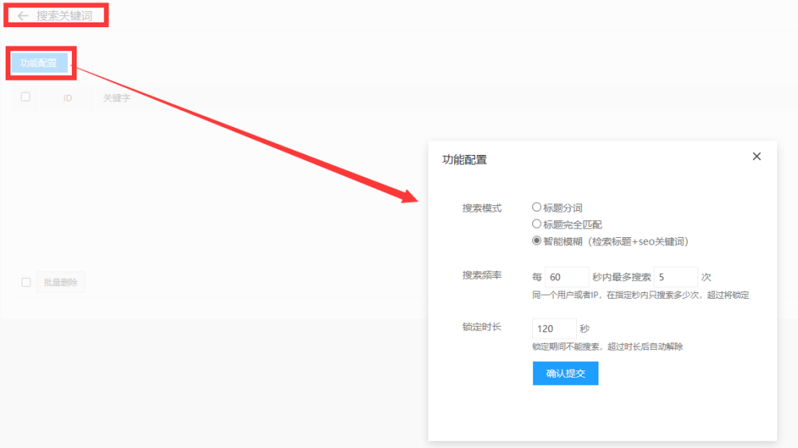Select the 标题分词 search mode
Image resolution: width=798 pixels, height=448 pixels.
pos(536,207)
